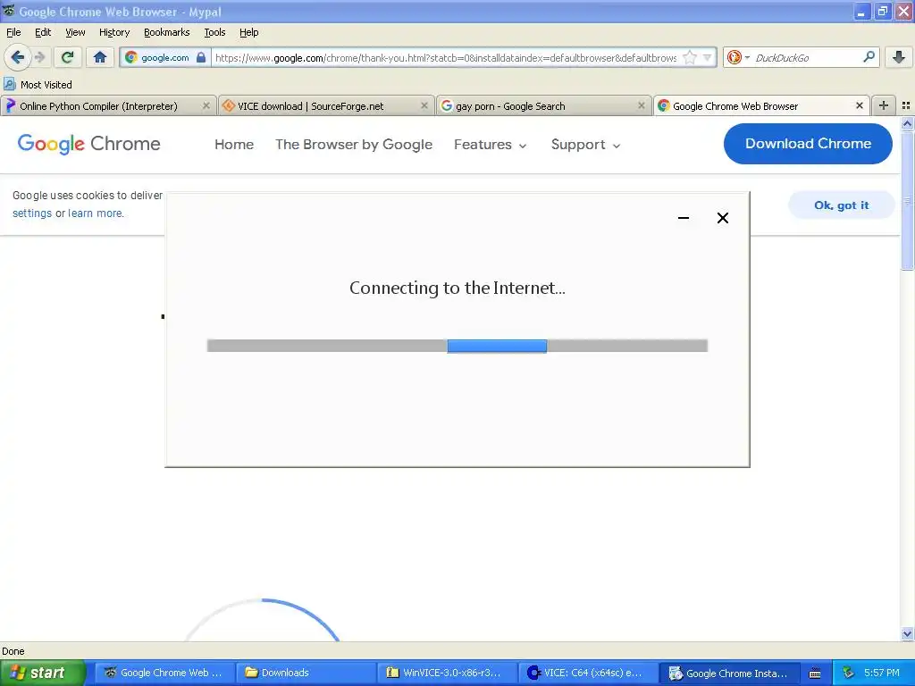Open the downloads arrow button
Screen dimensions: 915x686
pyautogui.click(x=899, y=57)
